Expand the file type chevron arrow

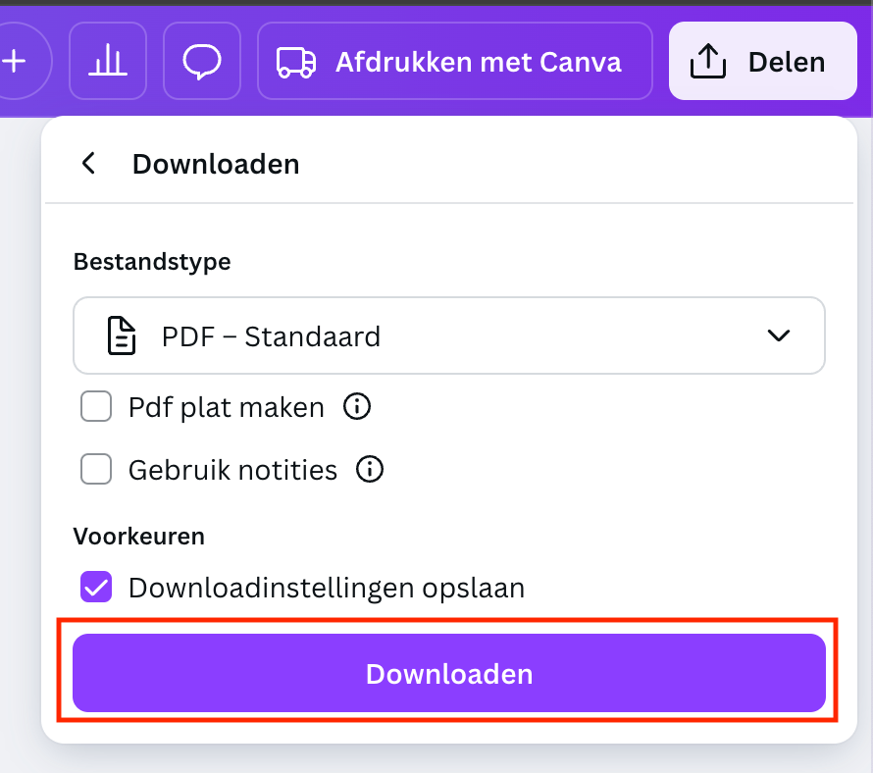[779, 335]
